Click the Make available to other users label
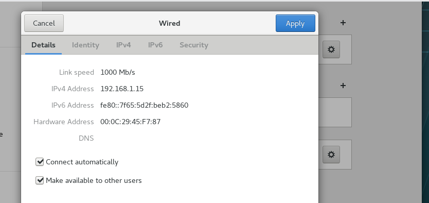429x203 pixels. coord(94,180)
